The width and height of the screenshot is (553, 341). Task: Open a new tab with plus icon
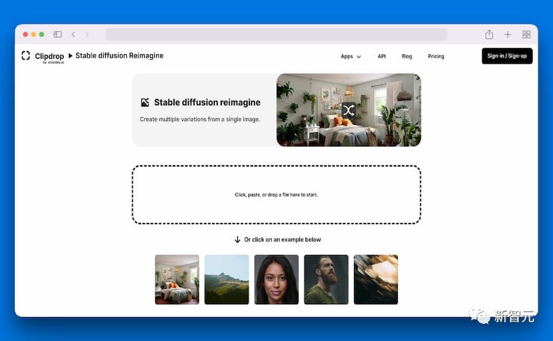(508, 34)
